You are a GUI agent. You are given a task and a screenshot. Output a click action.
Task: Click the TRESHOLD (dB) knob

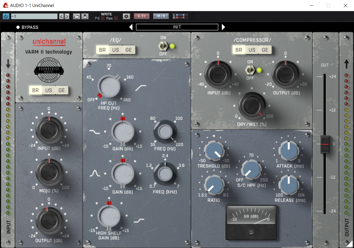(214, 151)
